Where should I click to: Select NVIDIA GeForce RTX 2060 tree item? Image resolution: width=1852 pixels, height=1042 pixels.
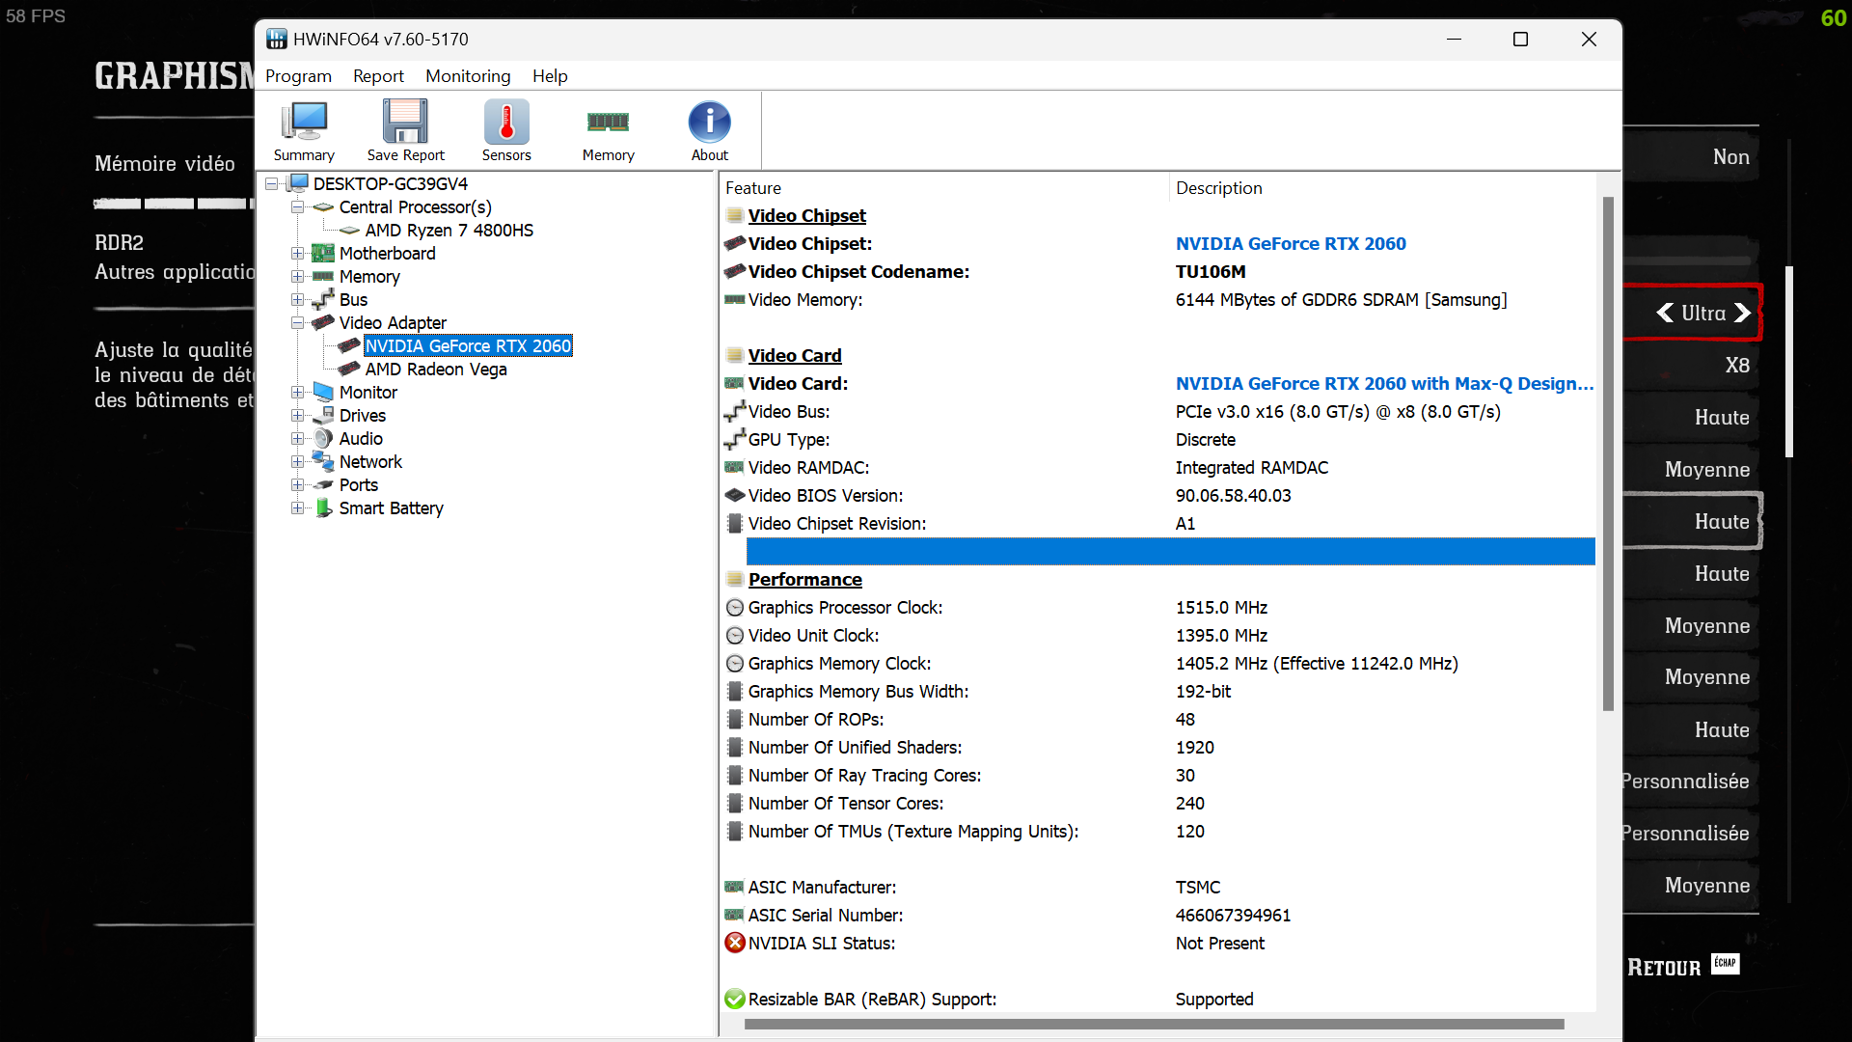[468, 345]
